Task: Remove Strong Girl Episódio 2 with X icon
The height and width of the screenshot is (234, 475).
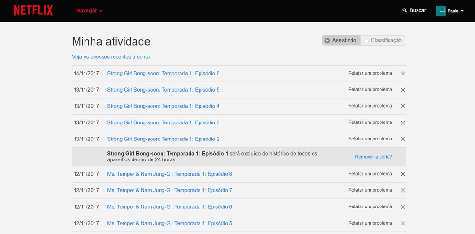Action: click(x=403, y=139)
